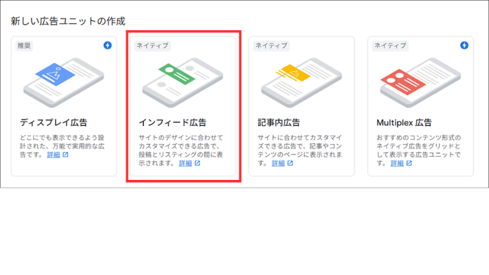Click description text of ディスプレイ広告 card

[62, 146]
